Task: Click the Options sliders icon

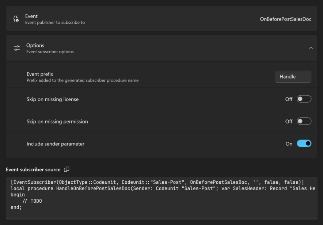Action: coord(17,48)
